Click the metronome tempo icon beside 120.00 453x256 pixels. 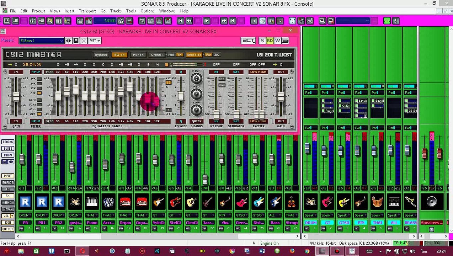point(121,21)
